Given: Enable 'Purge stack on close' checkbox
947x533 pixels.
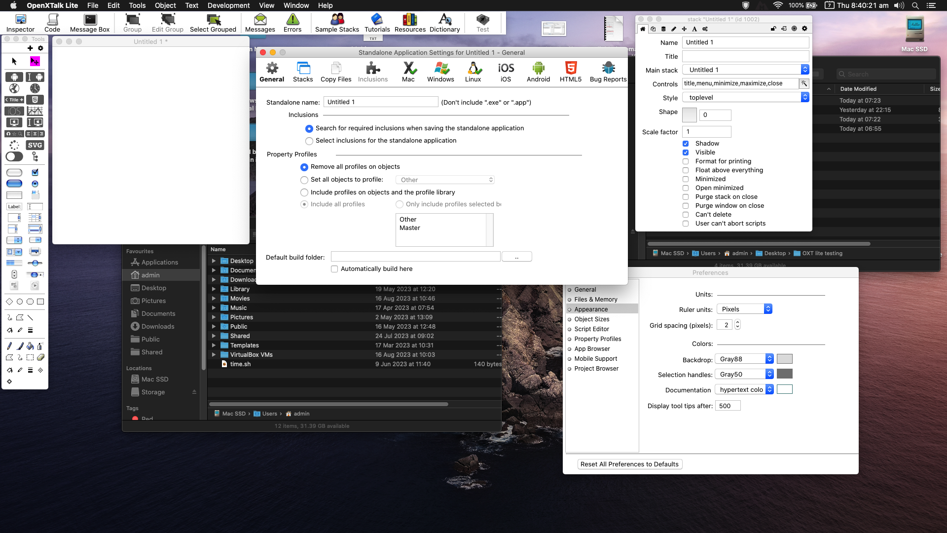Looking at the screenshot, I should point(686,197).
